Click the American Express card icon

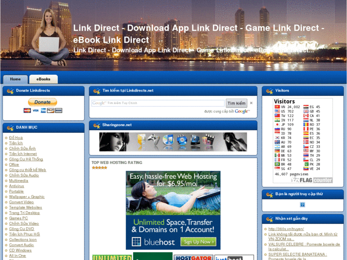point(43,110)
